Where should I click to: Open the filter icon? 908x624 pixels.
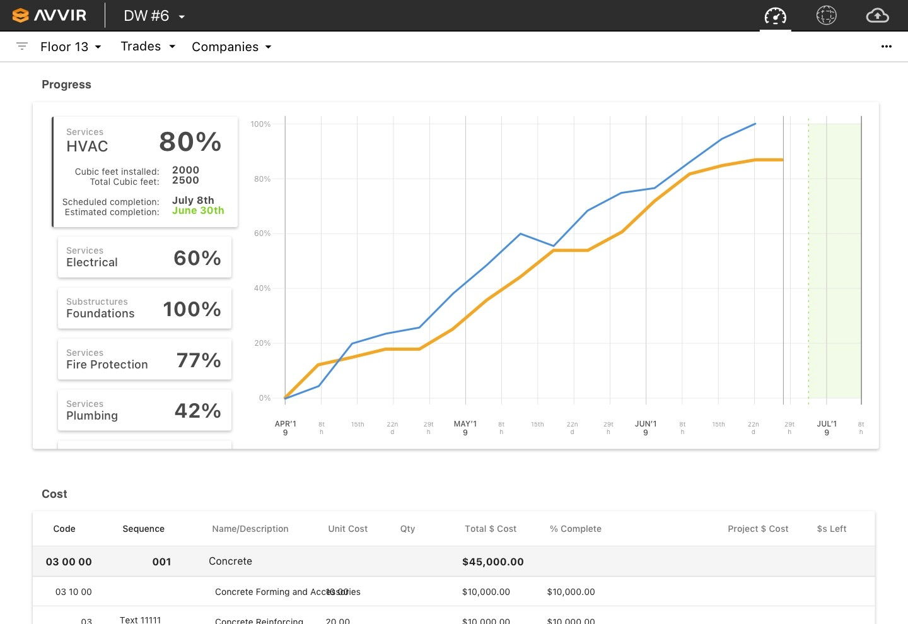[x=22, y=46]
